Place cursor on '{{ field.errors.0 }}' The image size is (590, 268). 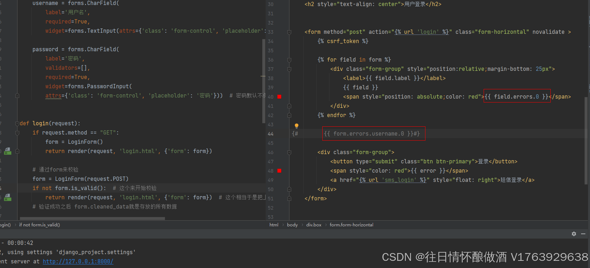pos(516,97)
